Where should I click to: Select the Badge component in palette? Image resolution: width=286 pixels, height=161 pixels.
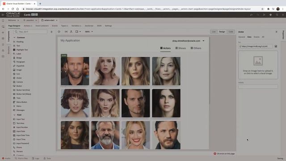click(x=17, y=58)
